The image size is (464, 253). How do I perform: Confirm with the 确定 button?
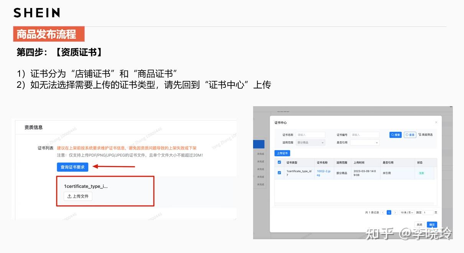click(x=432, y=225)
